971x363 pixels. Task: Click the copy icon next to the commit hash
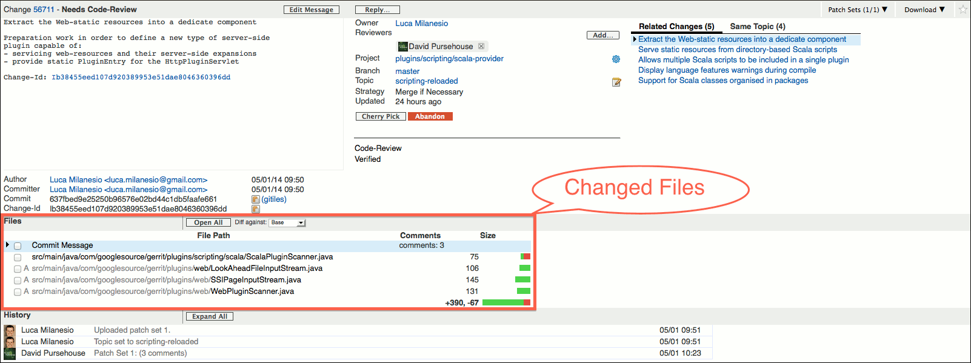tap(255, 199)
